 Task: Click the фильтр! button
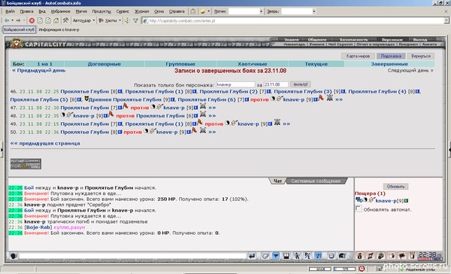coord(300,84)
